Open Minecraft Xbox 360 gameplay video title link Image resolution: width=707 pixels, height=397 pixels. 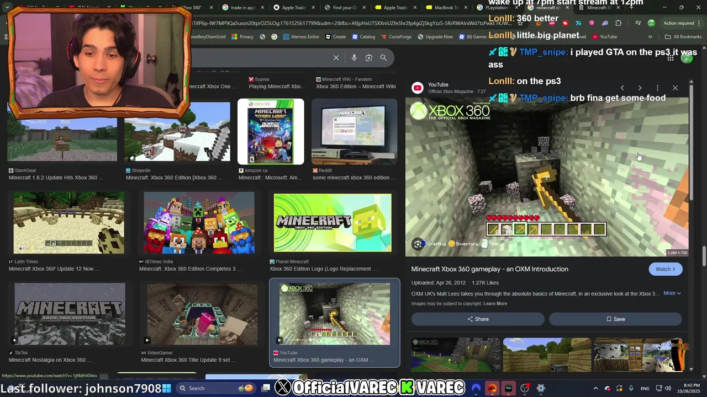pos(489,269)
